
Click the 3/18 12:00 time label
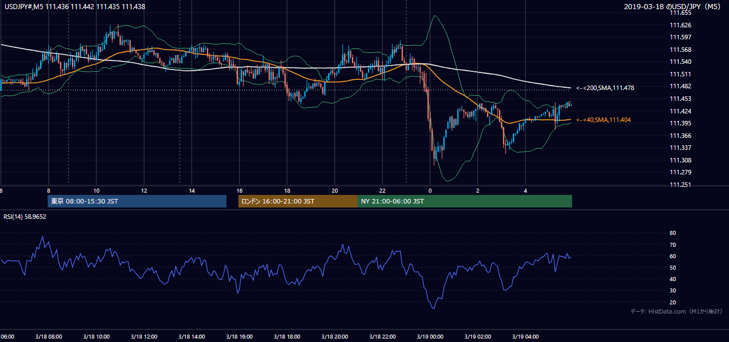[x=143, y=336]
